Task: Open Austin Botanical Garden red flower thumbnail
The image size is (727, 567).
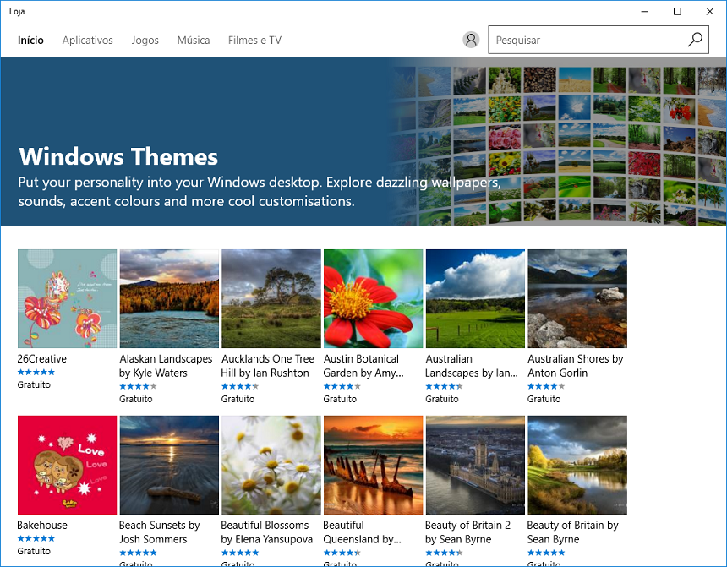Action: 374,298
